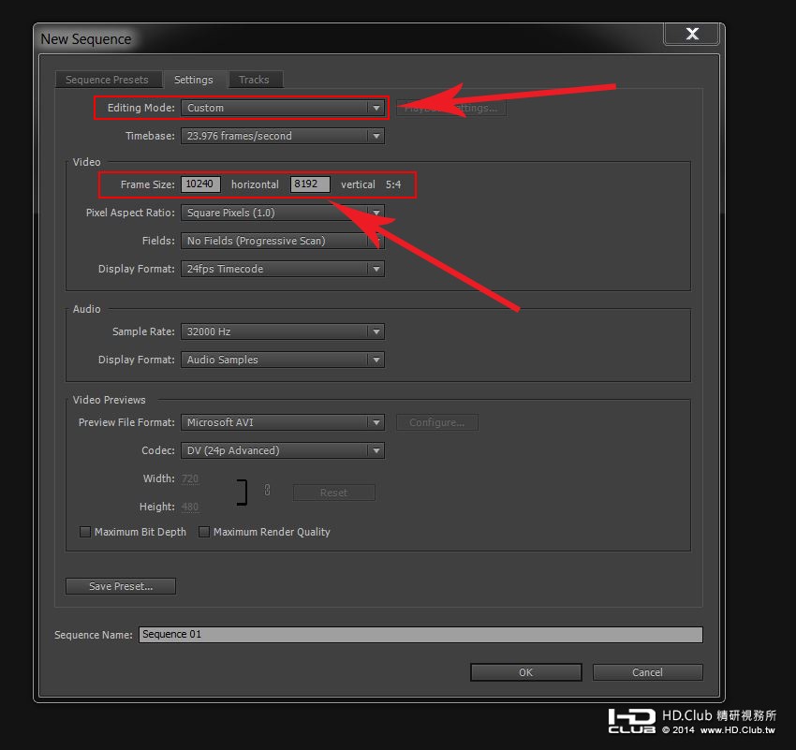
Task: Switch to the Tracks tab
Action: tap(255, 80)
